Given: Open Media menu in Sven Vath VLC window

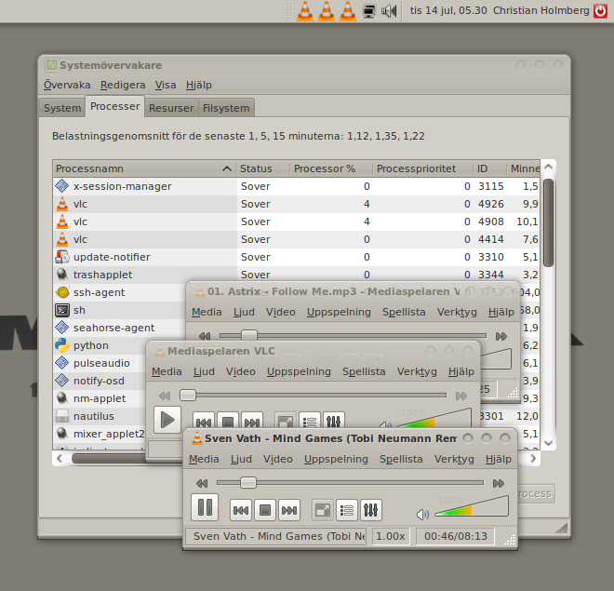Looking at the screenshot, I should pos(204,459).
